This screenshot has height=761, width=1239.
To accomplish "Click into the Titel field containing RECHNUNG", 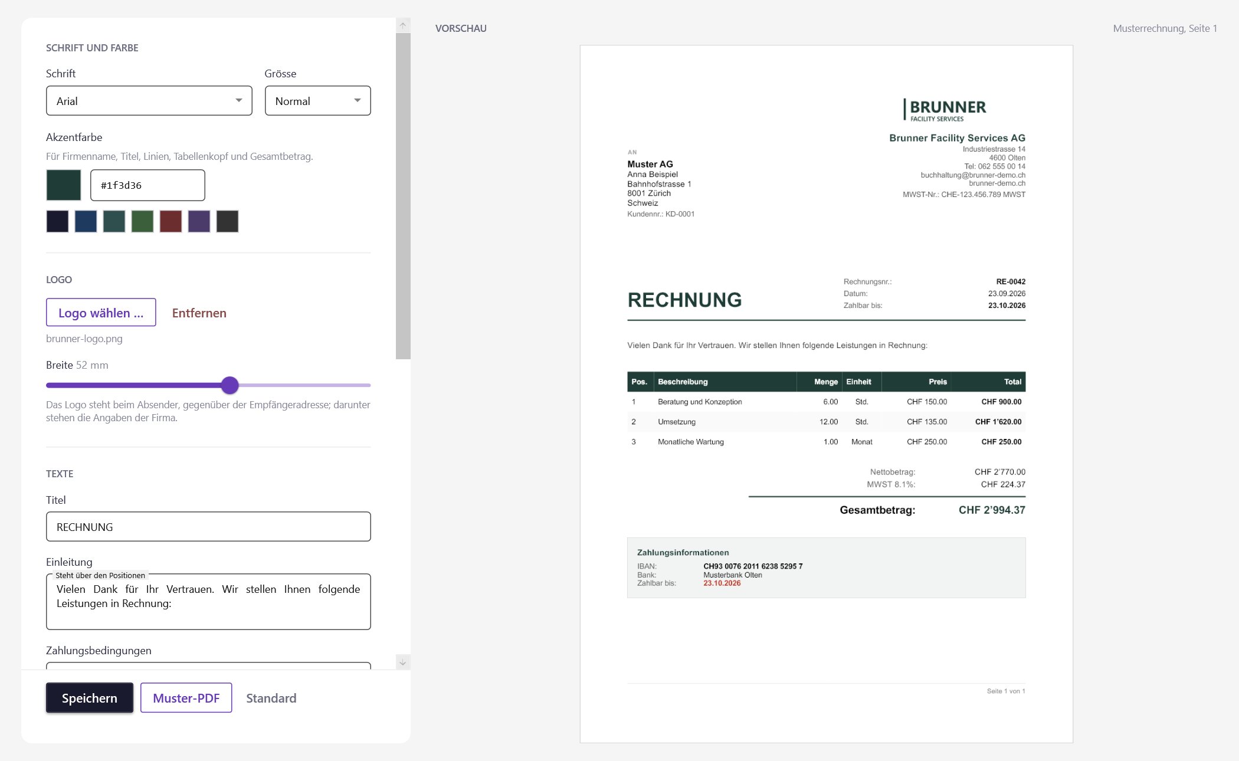I will point(208,527).
